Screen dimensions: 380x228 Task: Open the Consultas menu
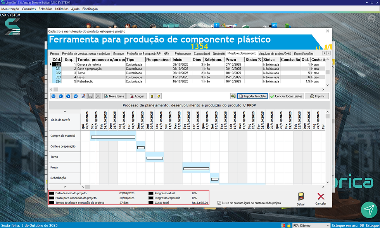[29, 9]
